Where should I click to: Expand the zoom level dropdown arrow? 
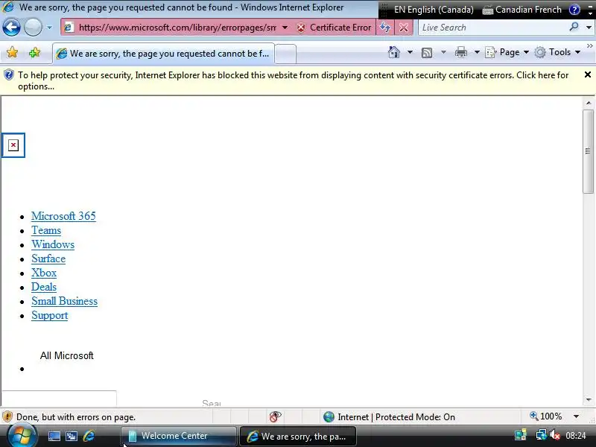pos(576,416)
